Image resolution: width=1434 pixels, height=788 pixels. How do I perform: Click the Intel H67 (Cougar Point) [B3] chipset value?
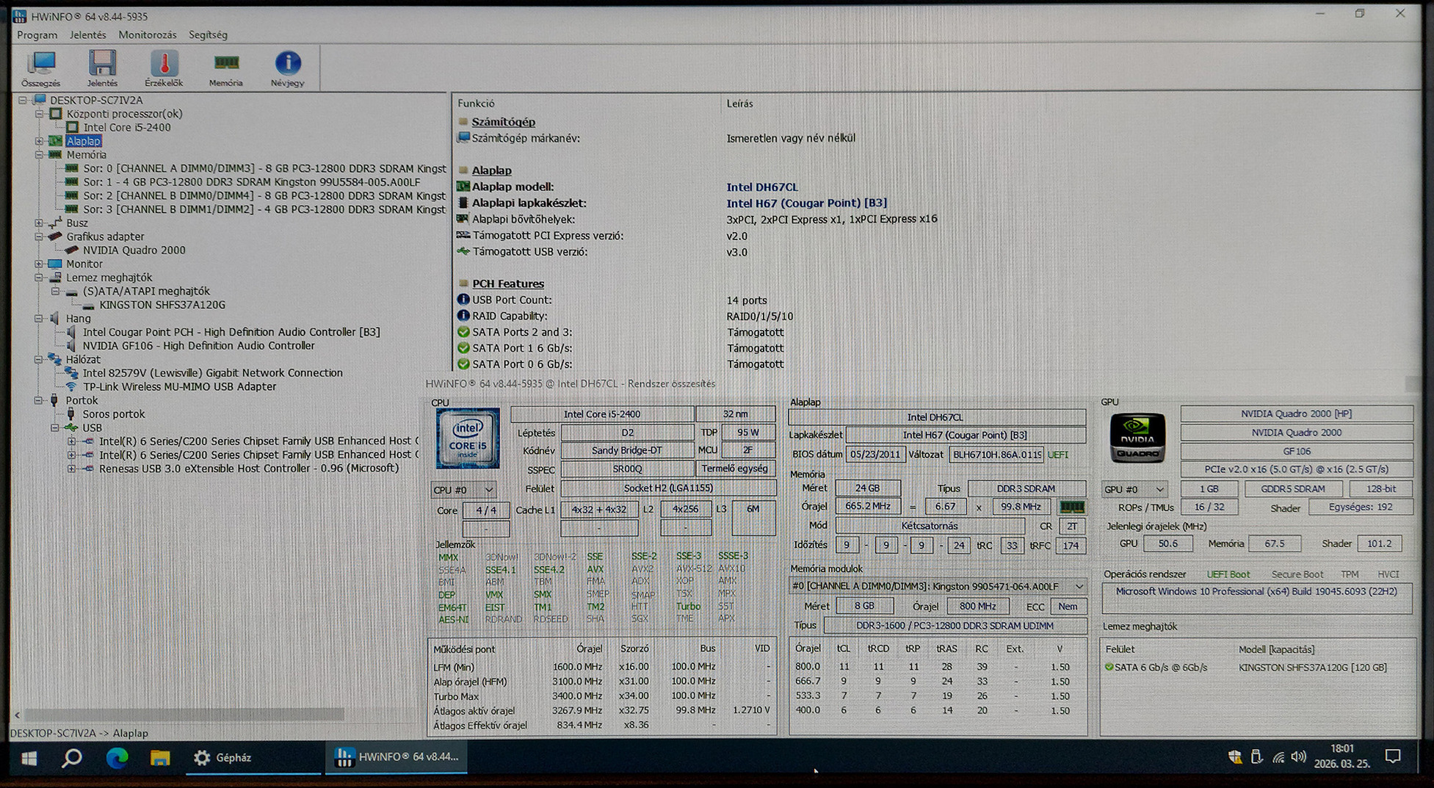806,203
